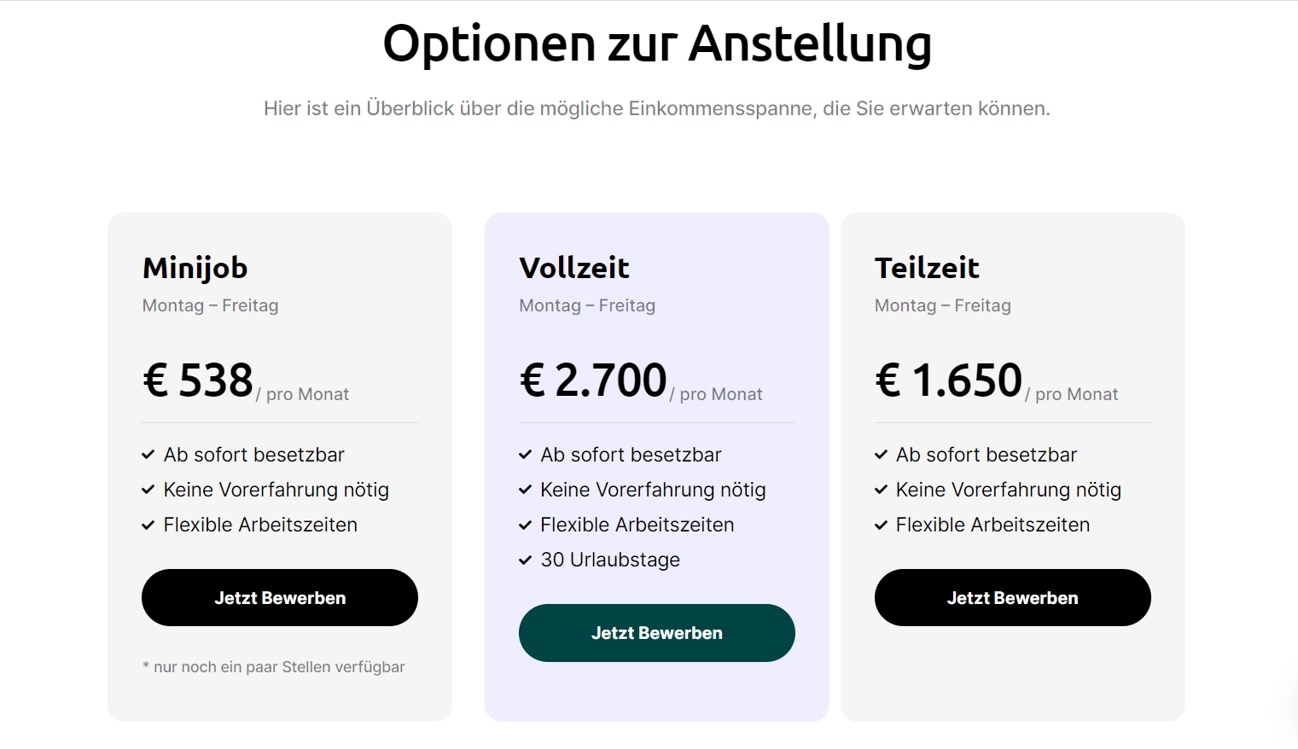Click the Optionen zur Anstellung headline

tap(657, 44)
